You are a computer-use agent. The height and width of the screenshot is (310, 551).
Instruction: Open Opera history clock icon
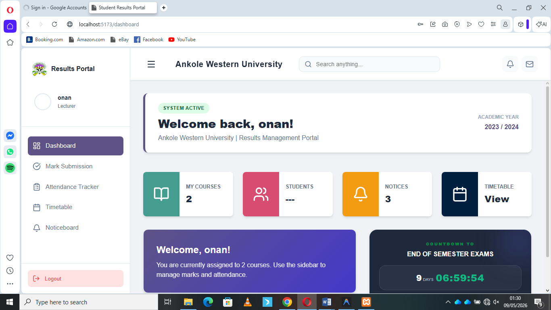(x=10, y=270)
